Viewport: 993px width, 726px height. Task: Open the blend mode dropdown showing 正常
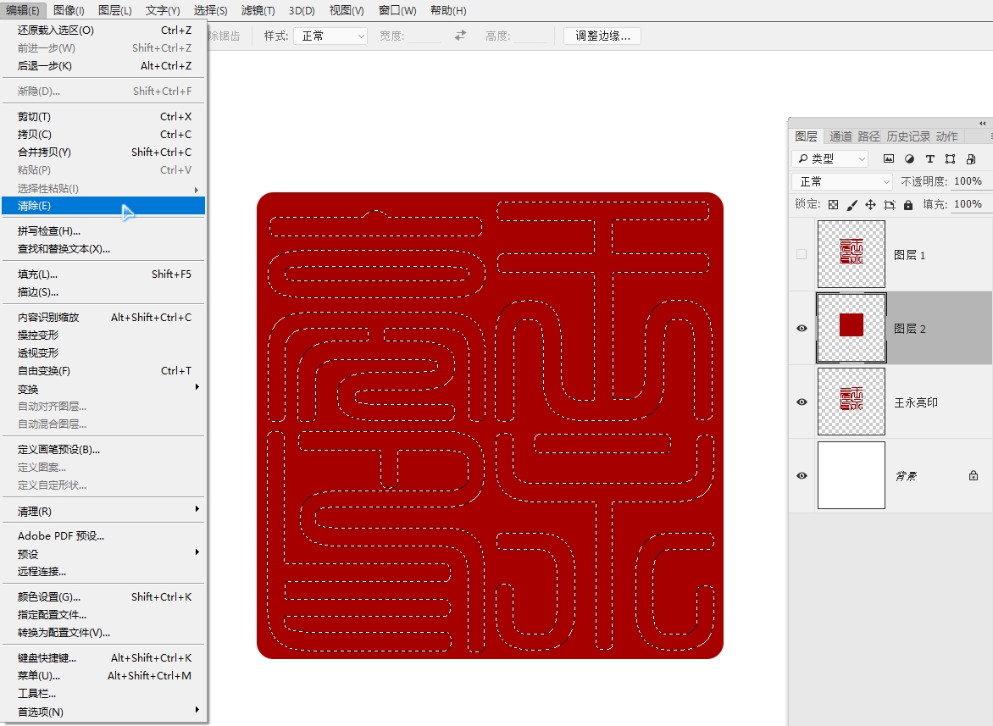pos(841,180)
